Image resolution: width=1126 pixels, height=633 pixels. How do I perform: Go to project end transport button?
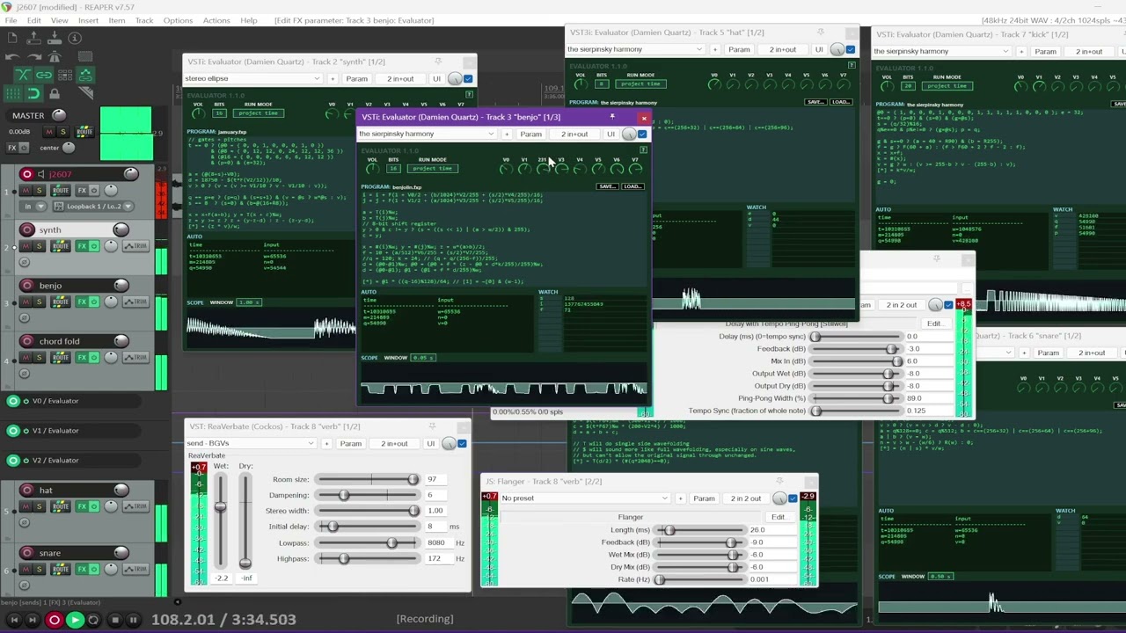(x=33, y=620)
